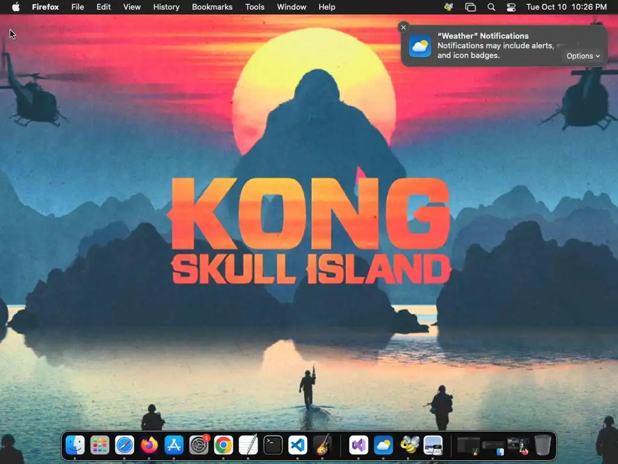Open System Settings with the badge
This screenshot has width=618, height=464.
[199, 445]
